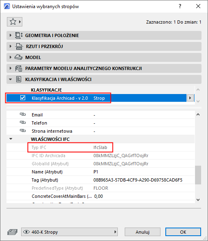Close the Ustawienia wybranych stropów dialog
The image size is (208, 241).
198,6
